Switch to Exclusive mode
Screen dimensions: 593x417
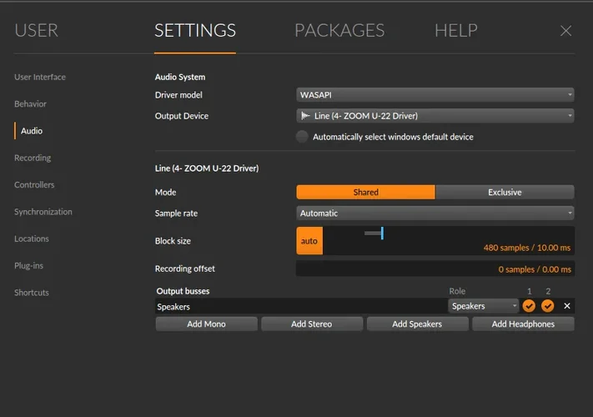click(x=505, y=192)
